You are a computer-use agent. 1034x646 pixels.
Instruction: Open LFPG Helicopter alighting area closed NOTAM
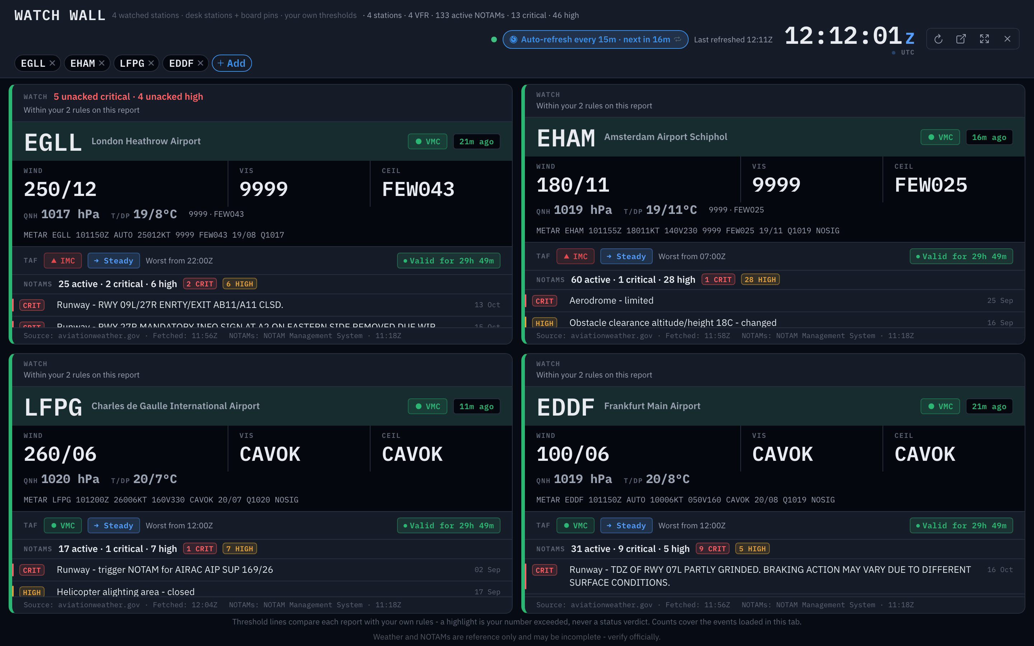(262, 590)
